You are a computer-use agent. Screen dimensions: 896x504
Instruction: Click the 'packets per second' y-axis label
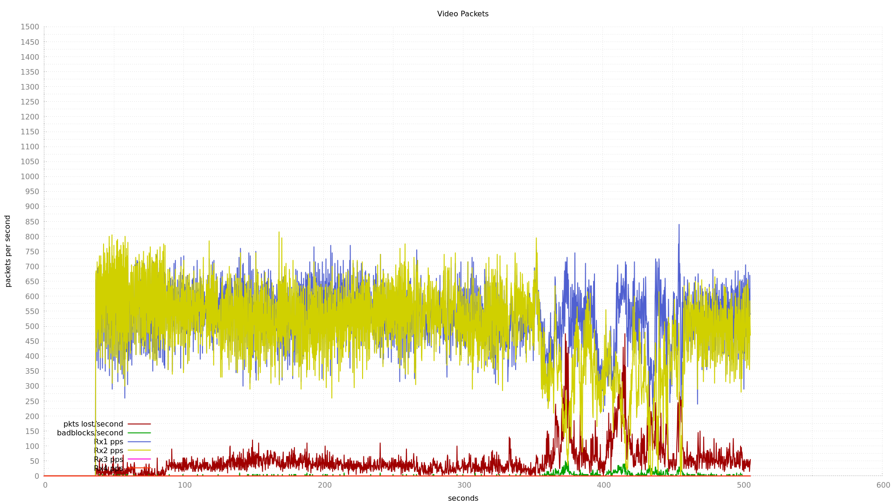7,251
